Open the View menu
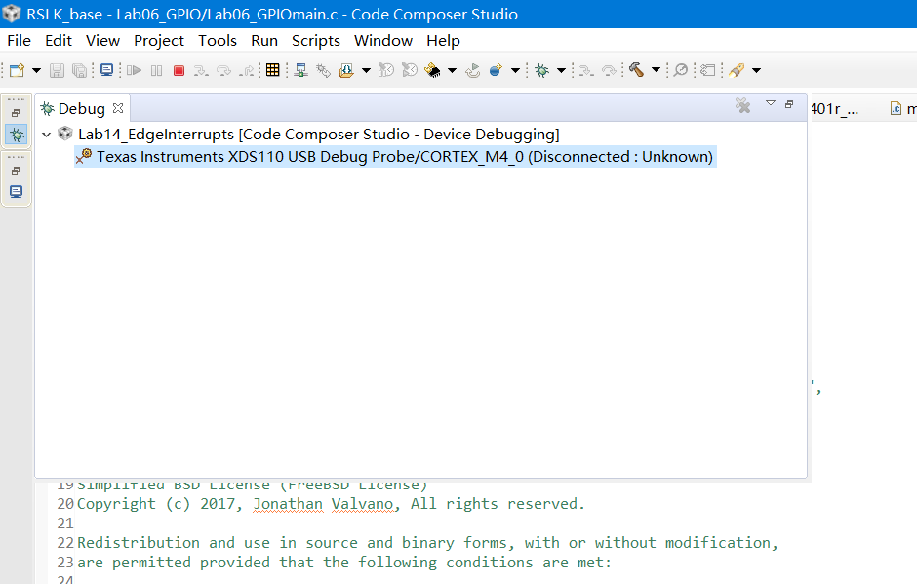This screenshot has width=917, height=584. click(103, 41)
